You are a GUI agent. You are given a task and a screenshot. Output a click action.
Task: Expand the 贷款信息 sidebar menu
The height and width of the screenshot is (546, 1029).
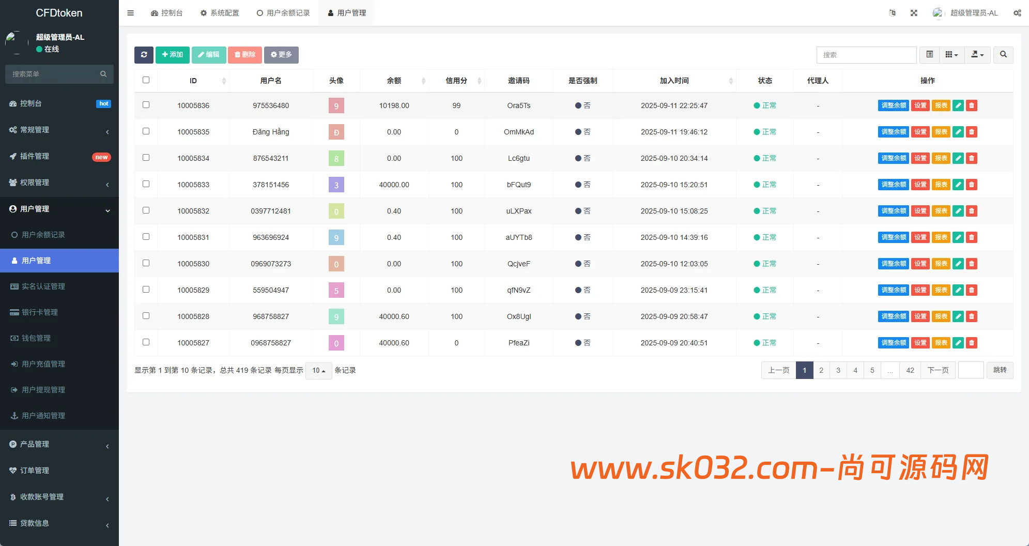point(59,523)
